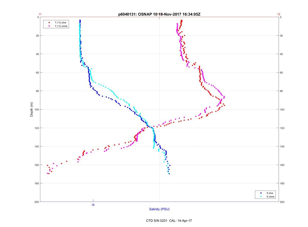This screenshot has height=227, width=308.
Task: Click the magenta dot marker in temperature legend
Action: pyautogui.click(x=49, y=26)
